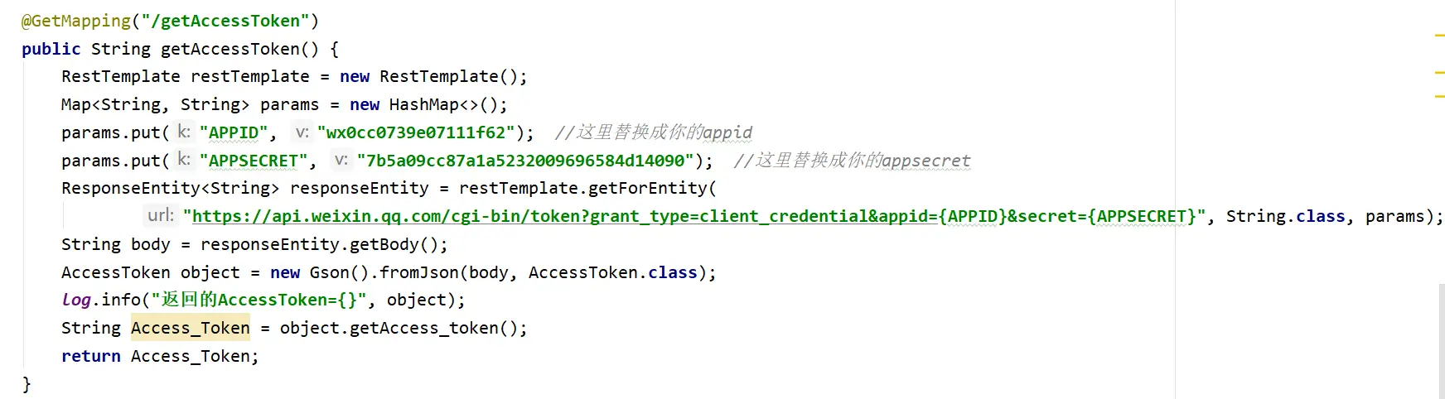Click the k: hint before "APPID"
This screenshot has height=399, width=1445.
184,132
